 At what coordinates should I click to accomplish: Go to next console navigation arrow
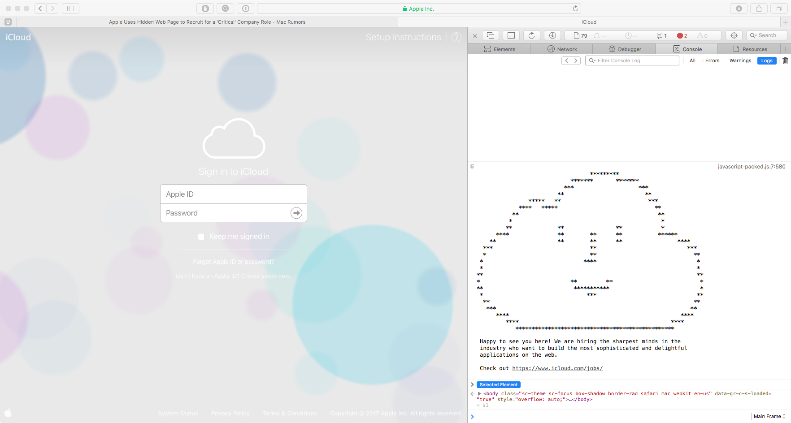576,60
